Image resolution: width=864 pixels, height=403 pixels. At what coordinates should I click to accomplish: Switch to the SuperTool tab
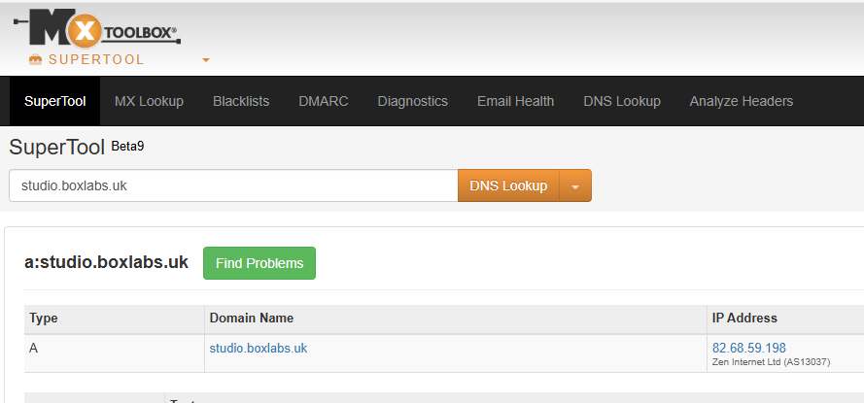coord(55,101)
